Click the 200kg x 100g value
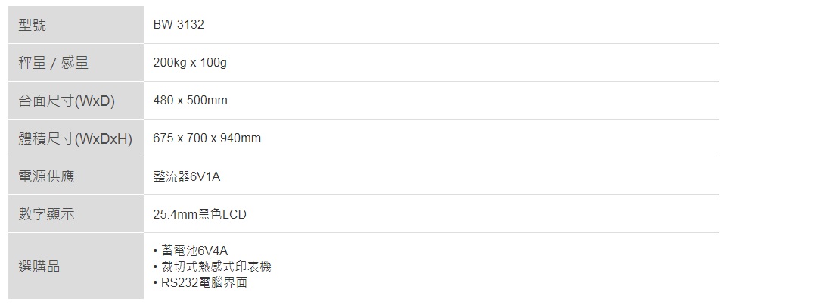This screenshot has height=308, width=839. pyautogui.click(x=190, y=63)
